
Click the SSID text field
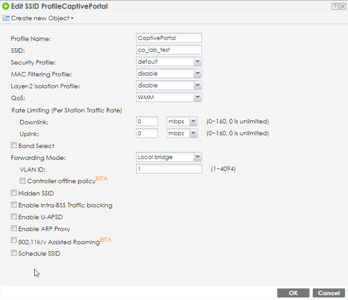pyautogui.click(x=168, y=50)
